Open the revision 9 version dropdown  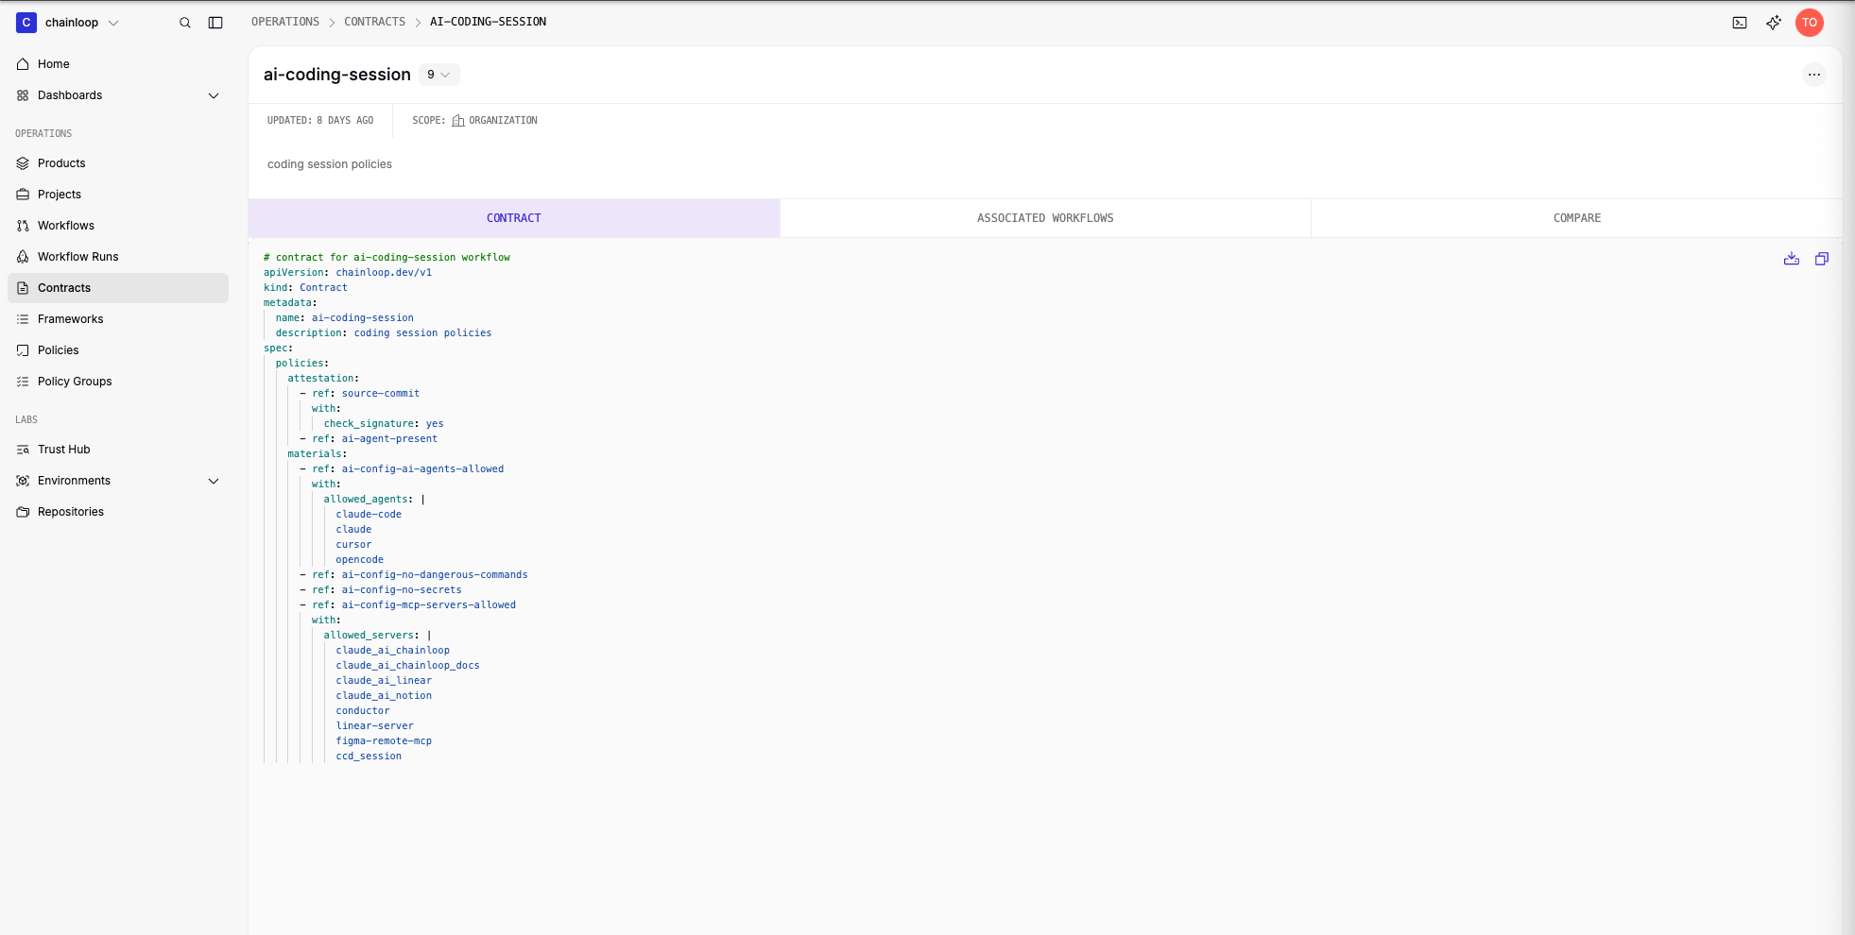(438, 75)
